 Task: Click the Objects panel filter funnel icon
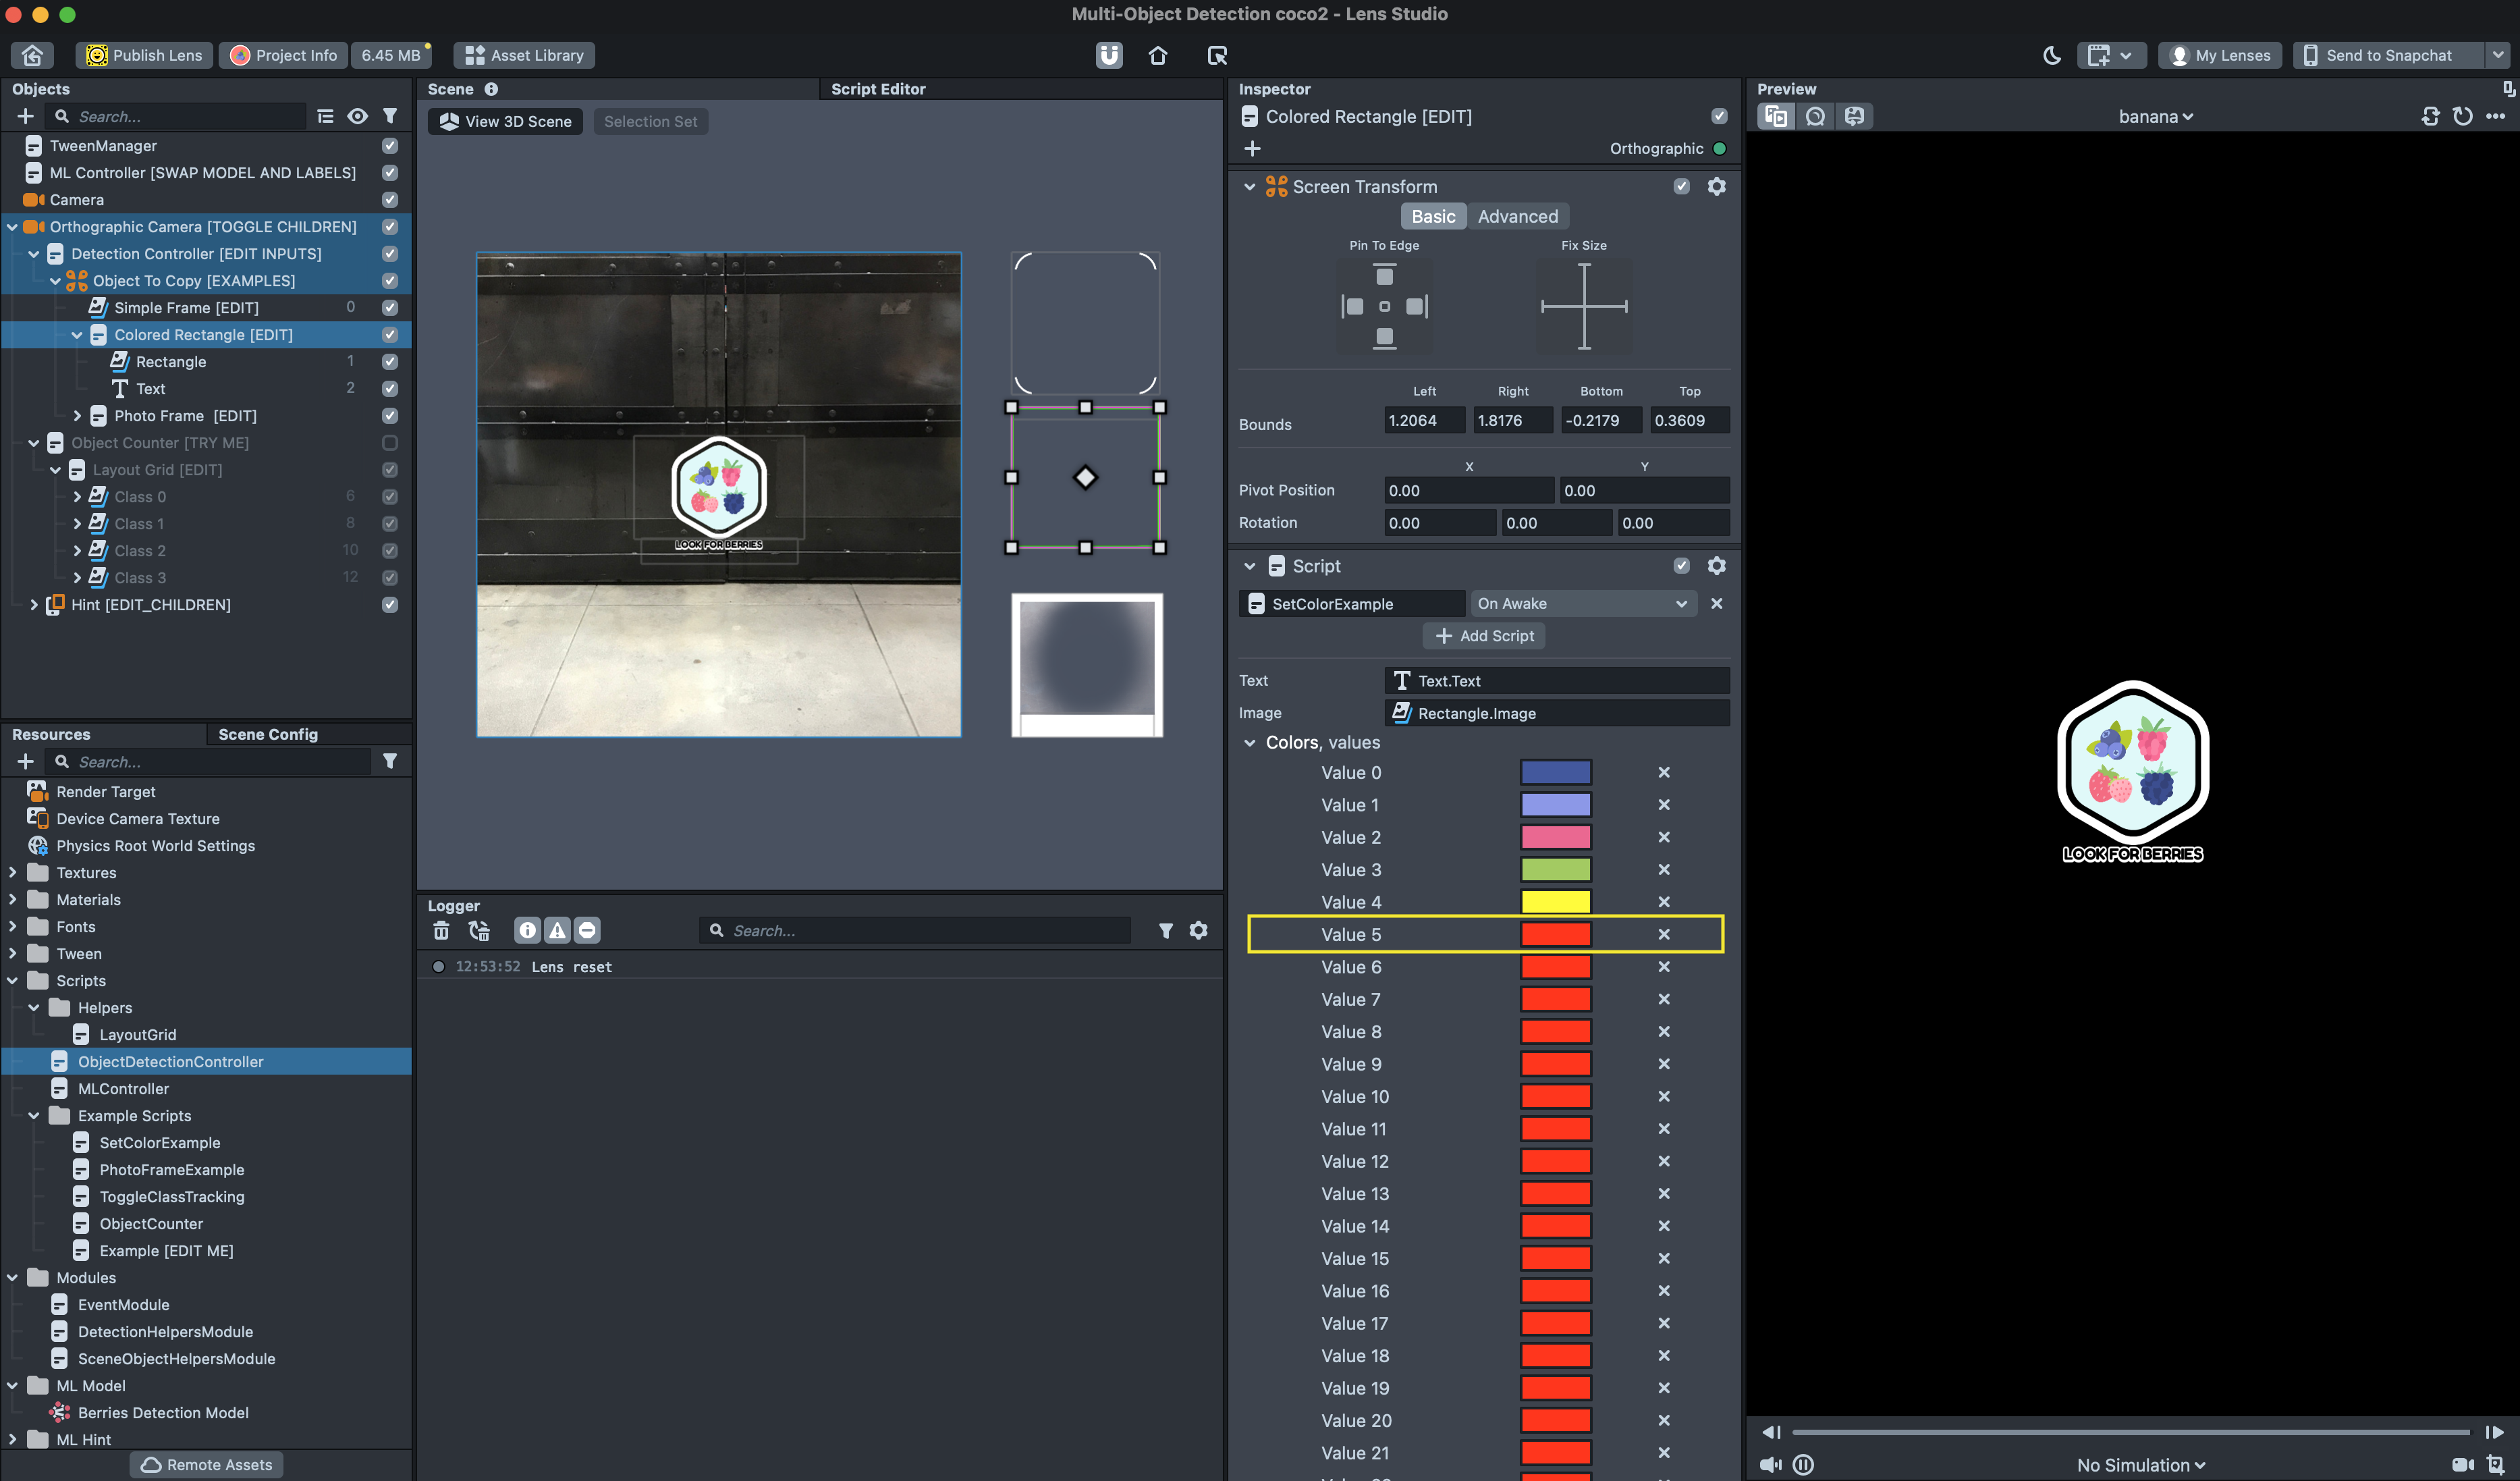click(390, 116)
